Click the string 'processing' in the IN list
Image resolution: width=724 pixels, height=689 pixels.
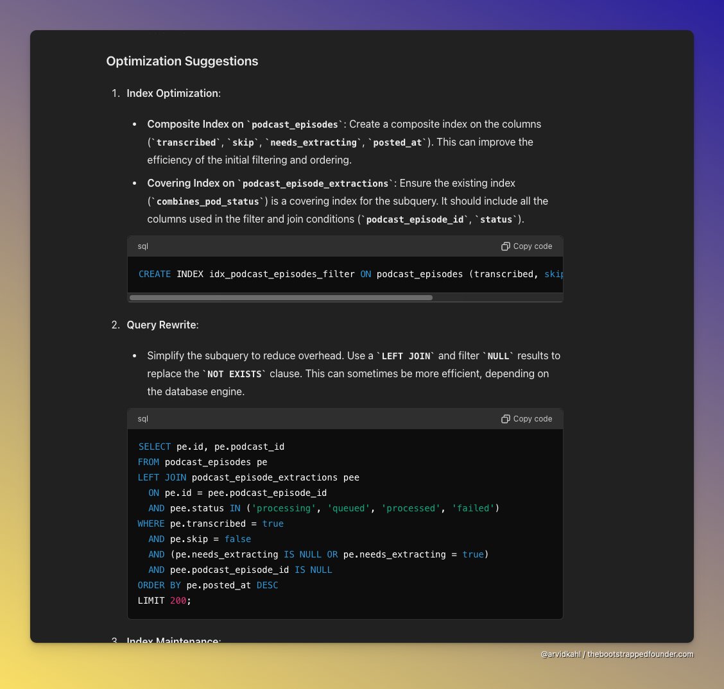(284, 508)
